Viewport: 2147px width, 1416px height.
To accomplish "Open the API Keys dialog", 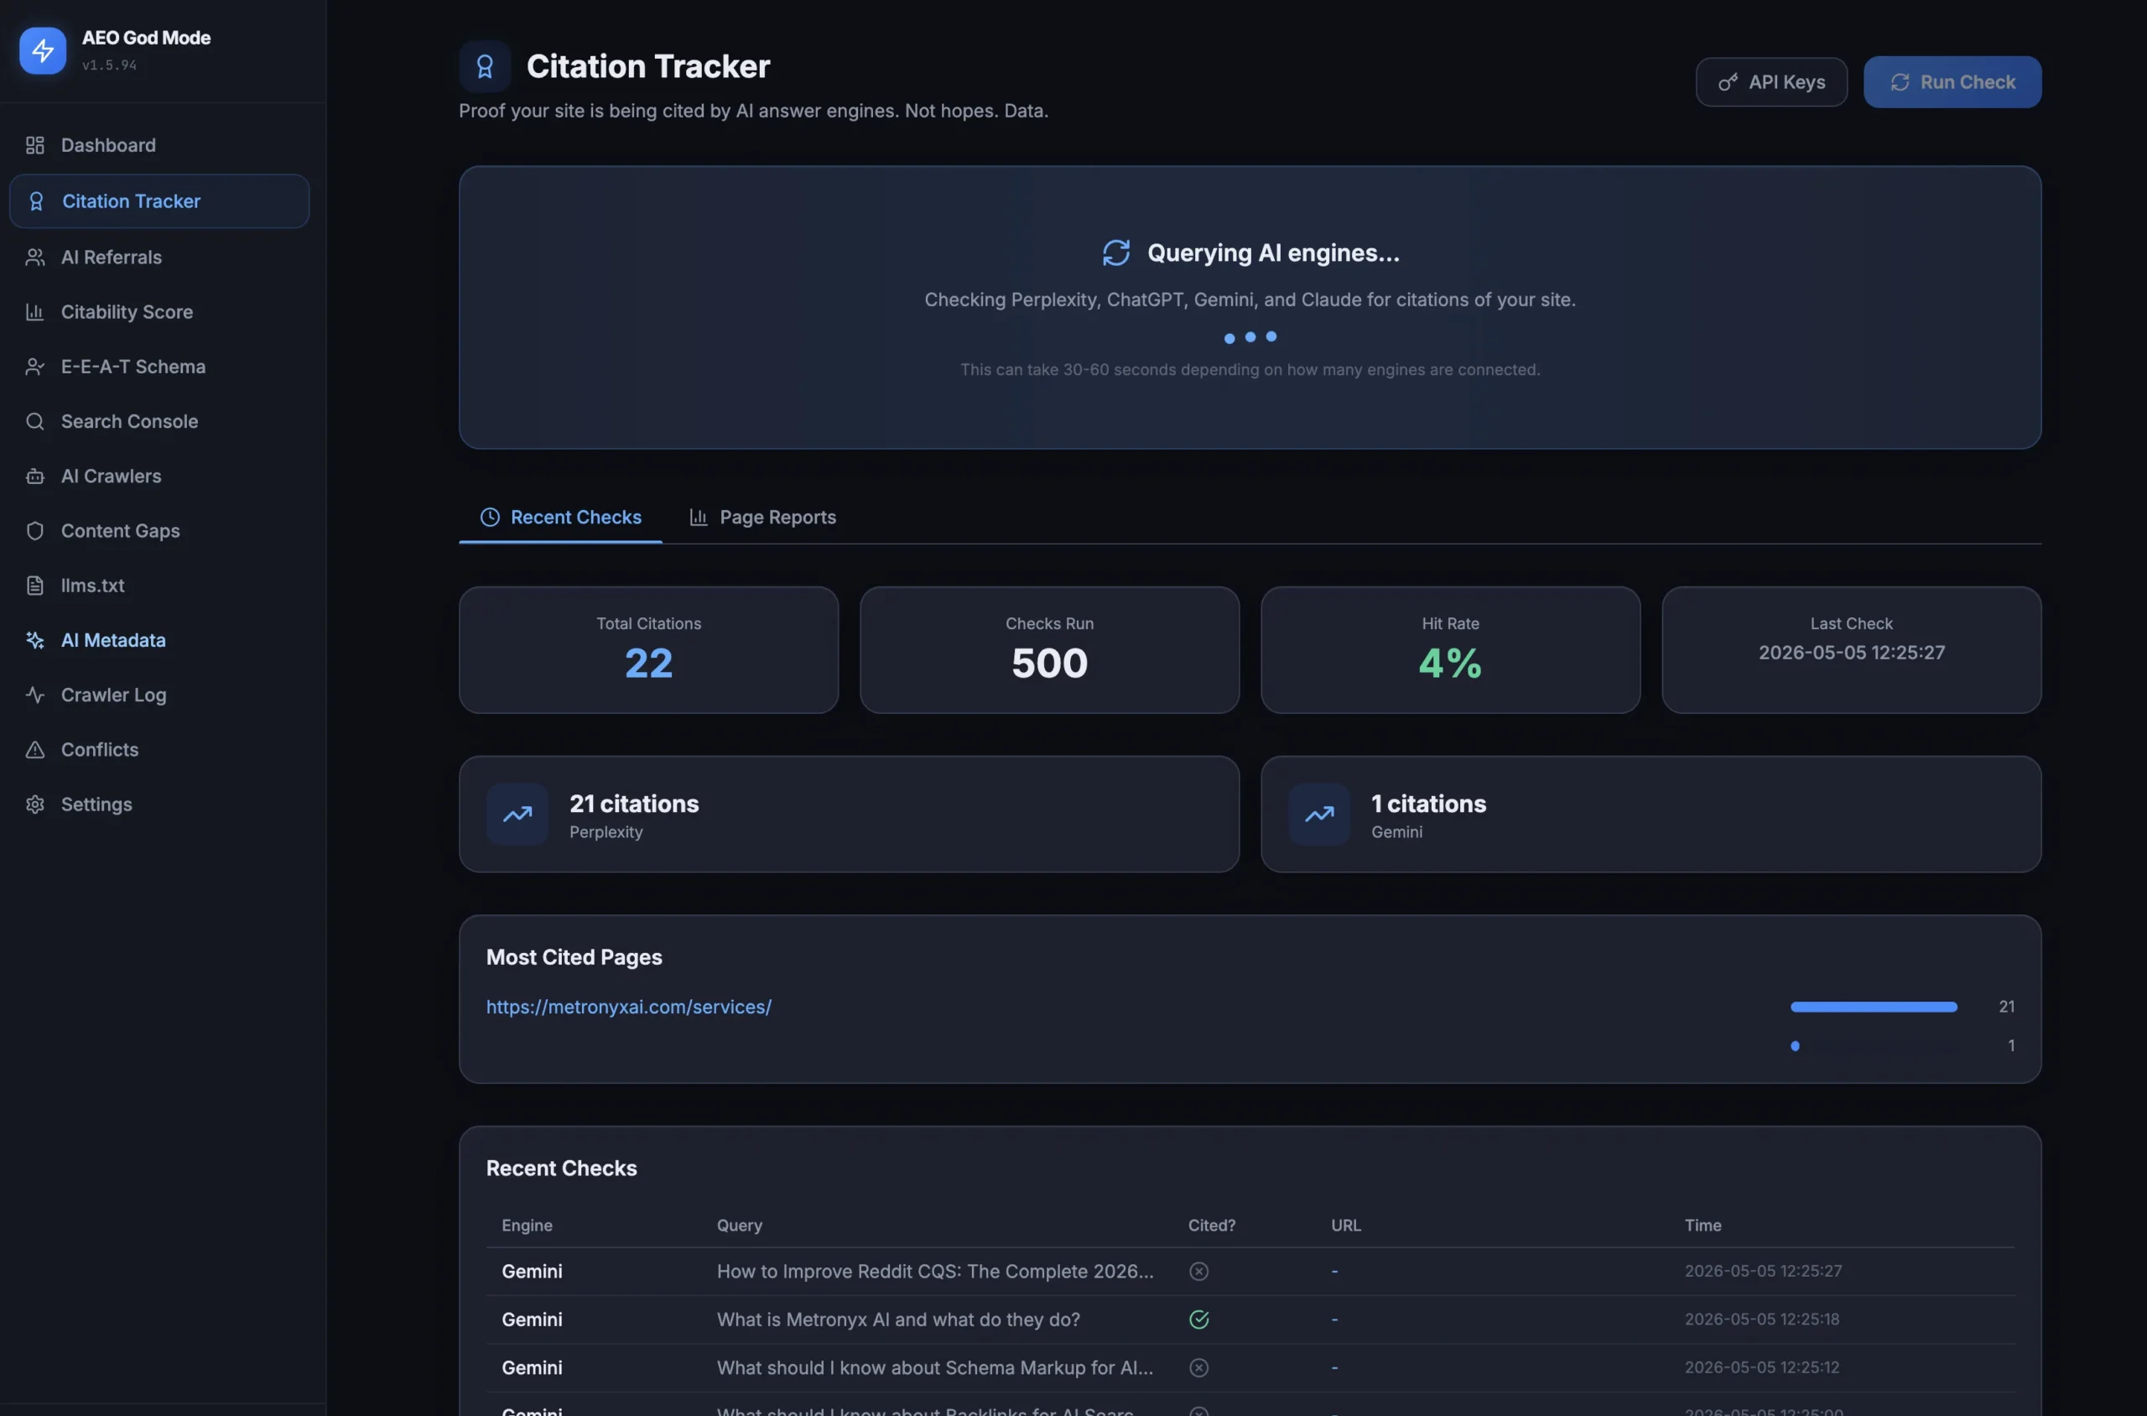I will point(1771,82).
